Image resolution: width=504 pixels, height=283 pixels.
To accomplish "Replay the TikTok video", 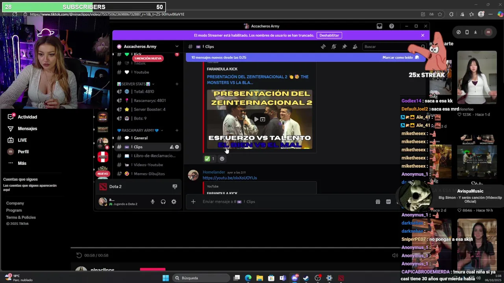I will tap(79, 255).
